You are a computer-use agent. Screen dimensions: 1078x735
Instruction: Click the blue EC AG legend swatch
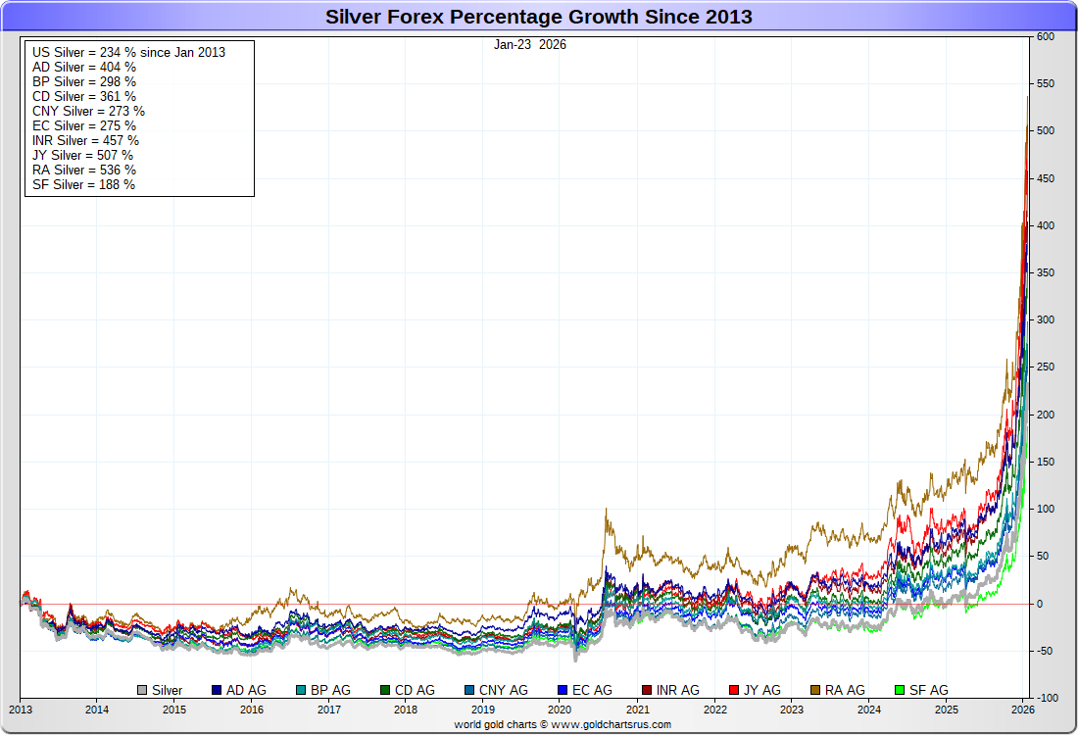563,691
